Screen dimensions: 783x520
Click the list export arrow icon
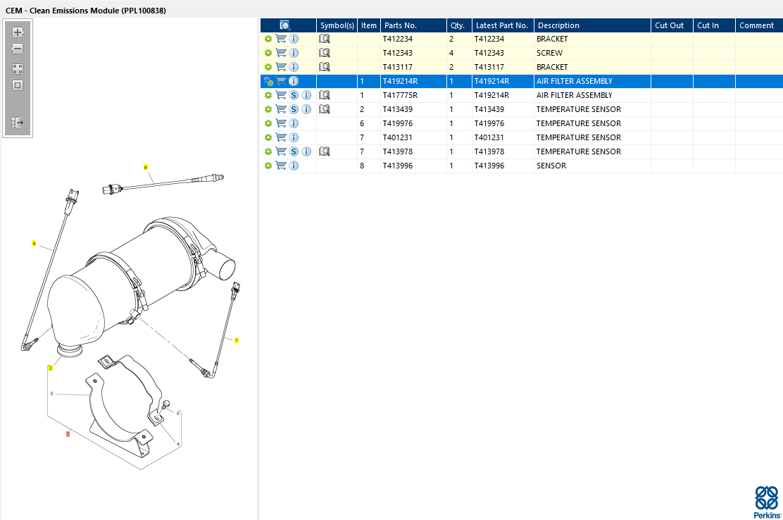point(18,123)
